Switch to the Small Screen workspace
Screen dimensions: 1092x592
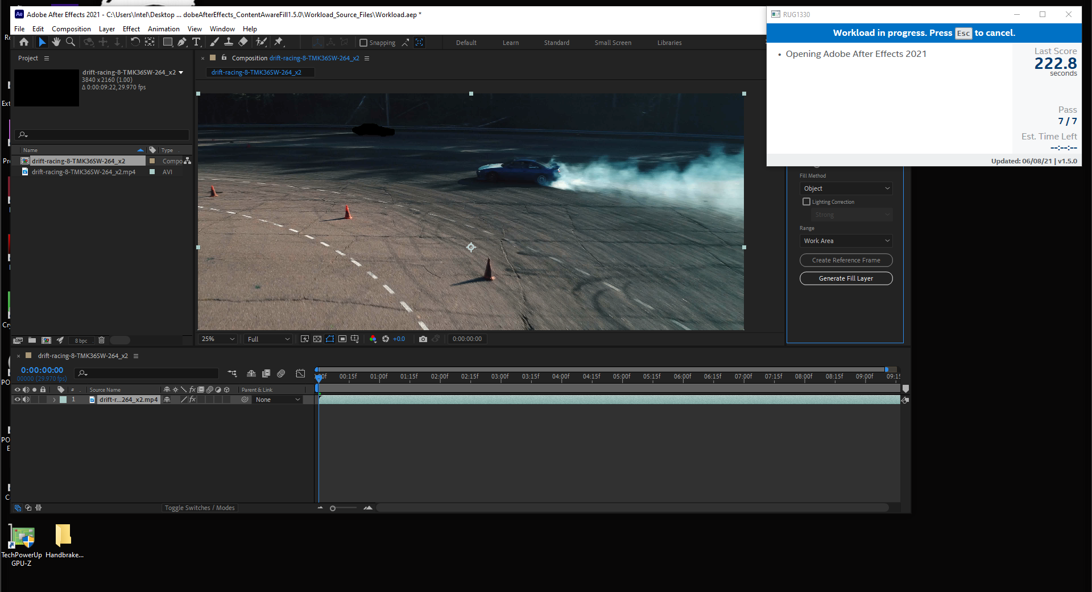[x=613, y=43]
